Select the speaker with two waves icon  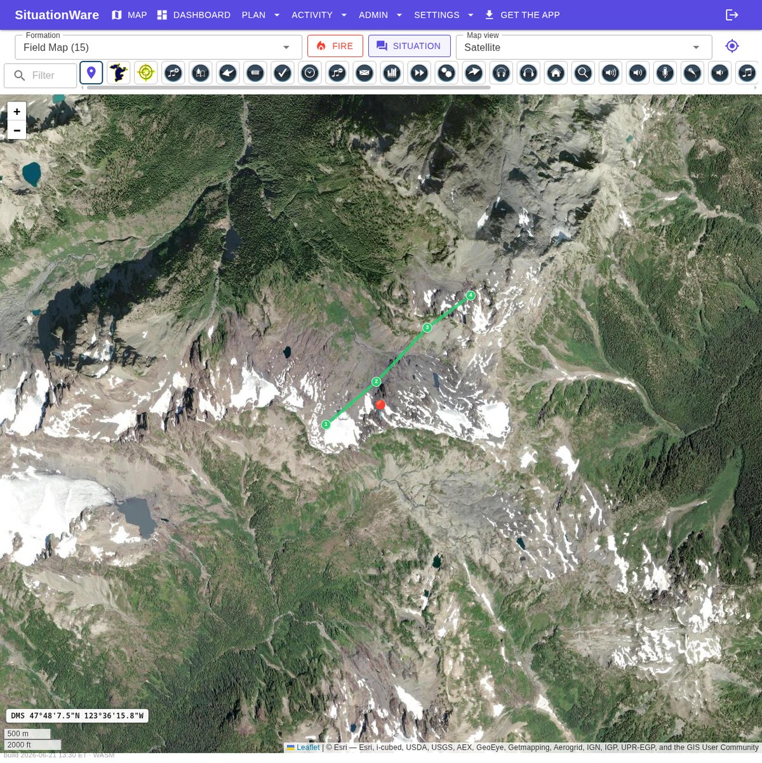coord(638,73)
